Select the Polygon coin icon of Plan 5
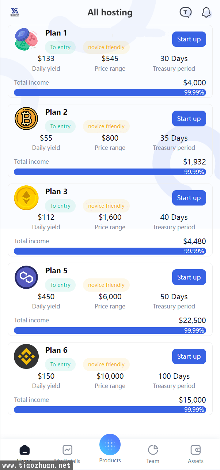This screenshot has width=220, height=470. coord(26,277)
